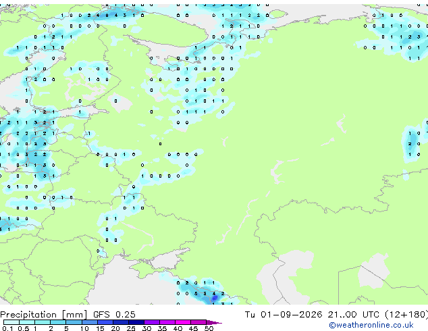428x331 pixels.
Task: Click the darkest blue precipitation core over the Caucasus
Action: coord(214,298)
